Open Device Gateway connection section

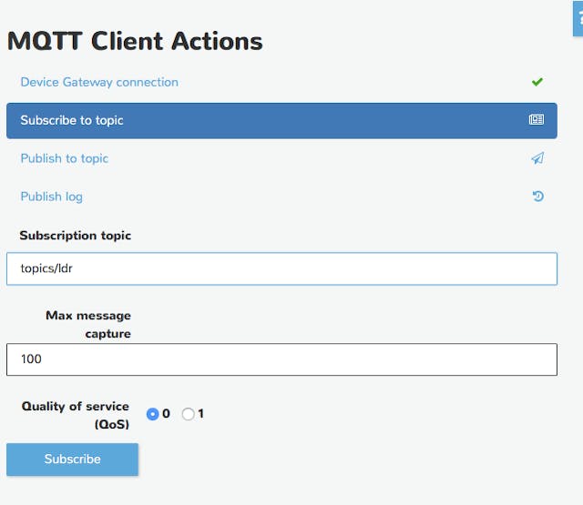click(99, 82)
